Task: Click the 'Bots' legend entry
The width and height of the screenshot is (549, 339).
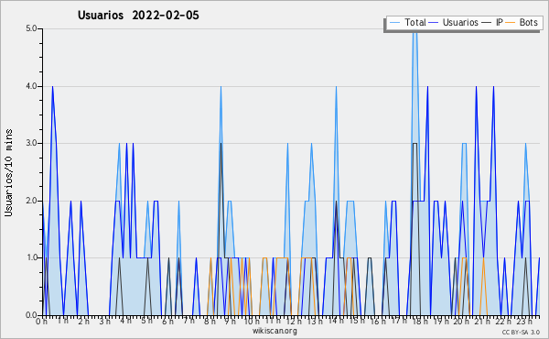Action: tap(528, 22)
